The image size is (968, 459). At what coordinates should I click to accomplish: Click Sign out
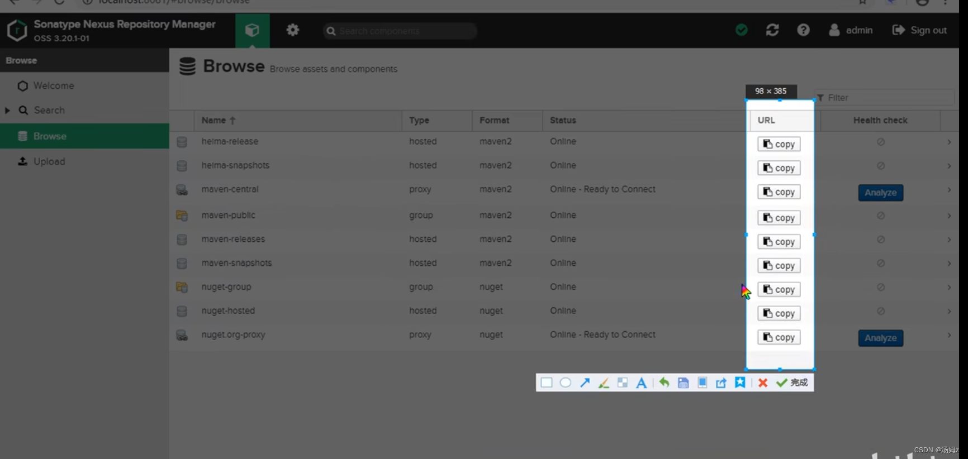(x=919, y=30)
